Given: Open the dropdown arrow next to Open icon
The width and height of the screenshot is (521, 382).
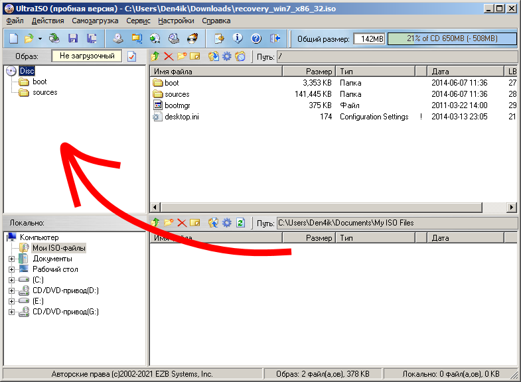Looking at the screenshot, I should 40,39.
